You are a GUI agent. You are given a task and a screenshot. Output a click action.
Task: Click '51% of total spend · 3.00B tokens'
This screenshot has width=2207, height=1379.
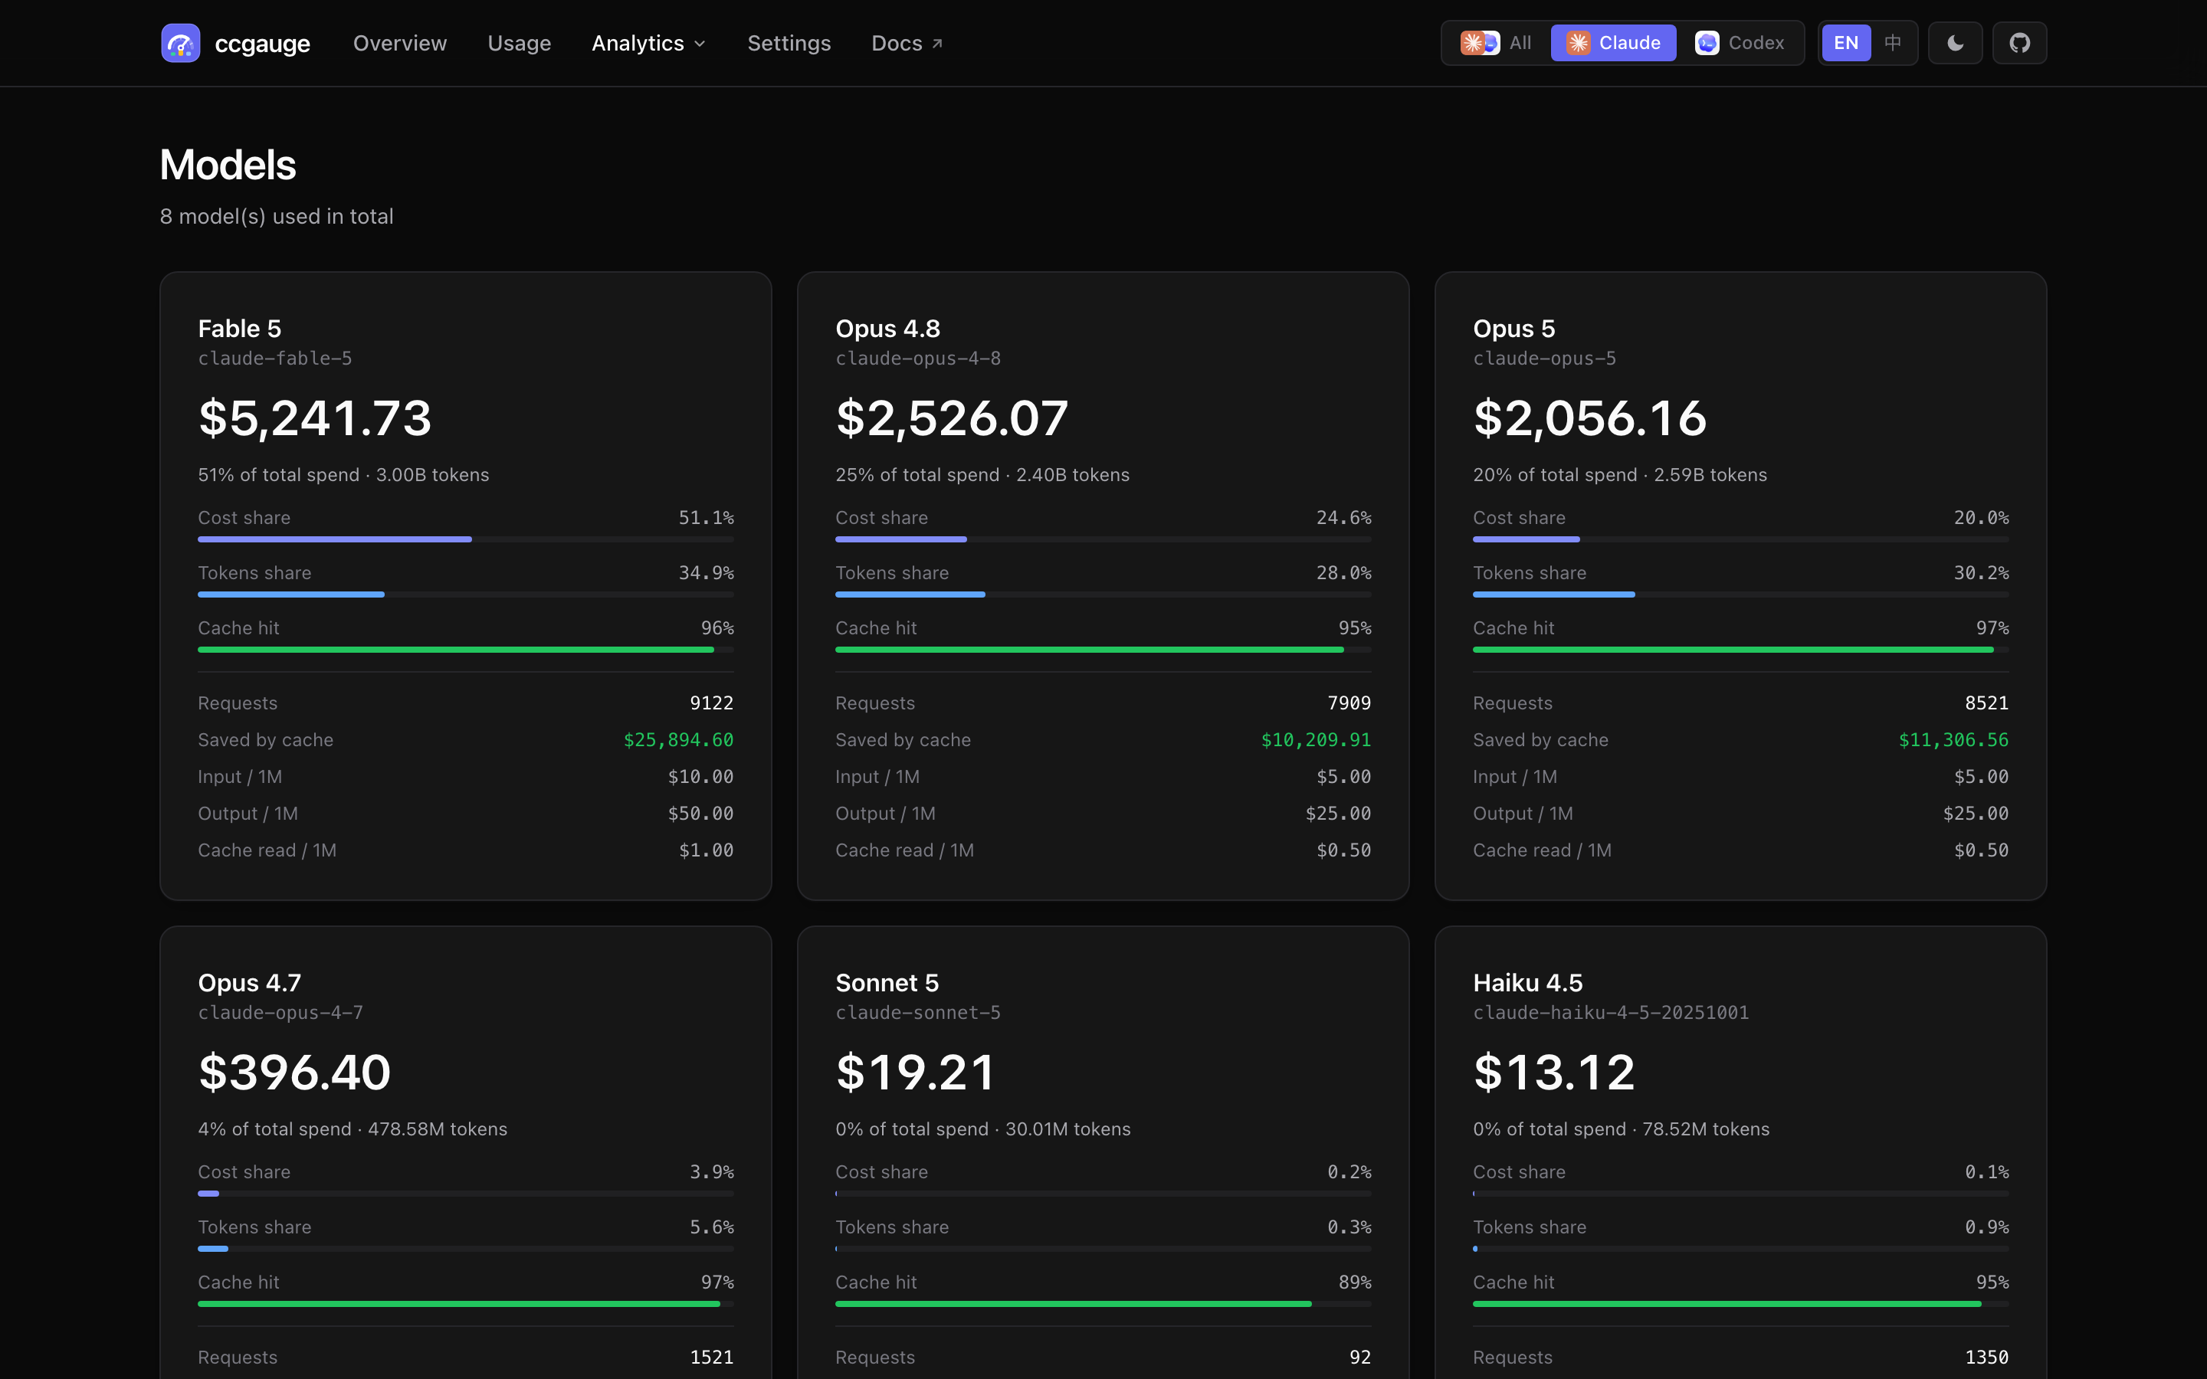click(x=343, y=475)
